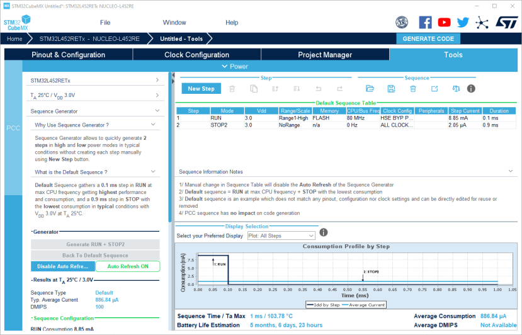The height and width of the screenshot is (335, 522).
Task: Select the Tools tab
Action: [x=453, y=55]
